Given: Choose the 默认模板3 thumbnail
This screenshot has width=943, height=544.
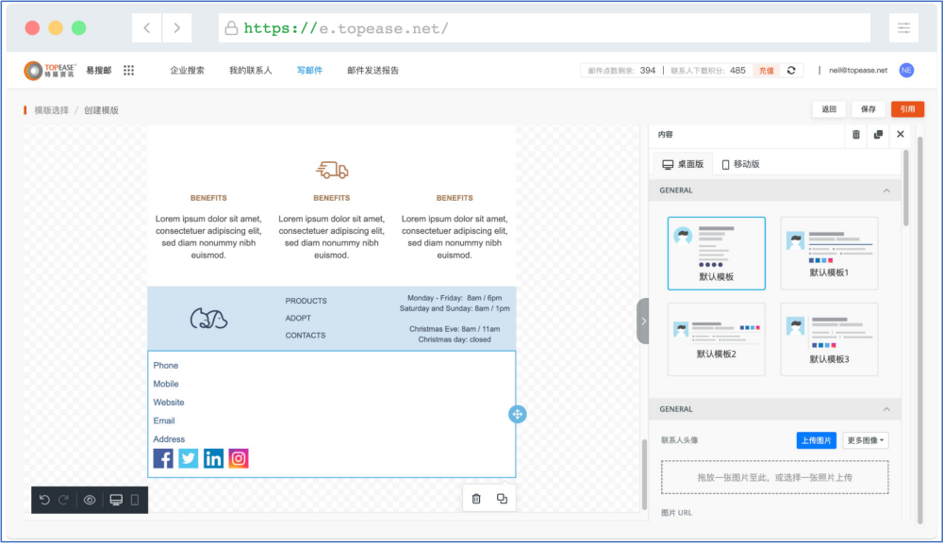Looking at the screenshot, I should point(829,339).
